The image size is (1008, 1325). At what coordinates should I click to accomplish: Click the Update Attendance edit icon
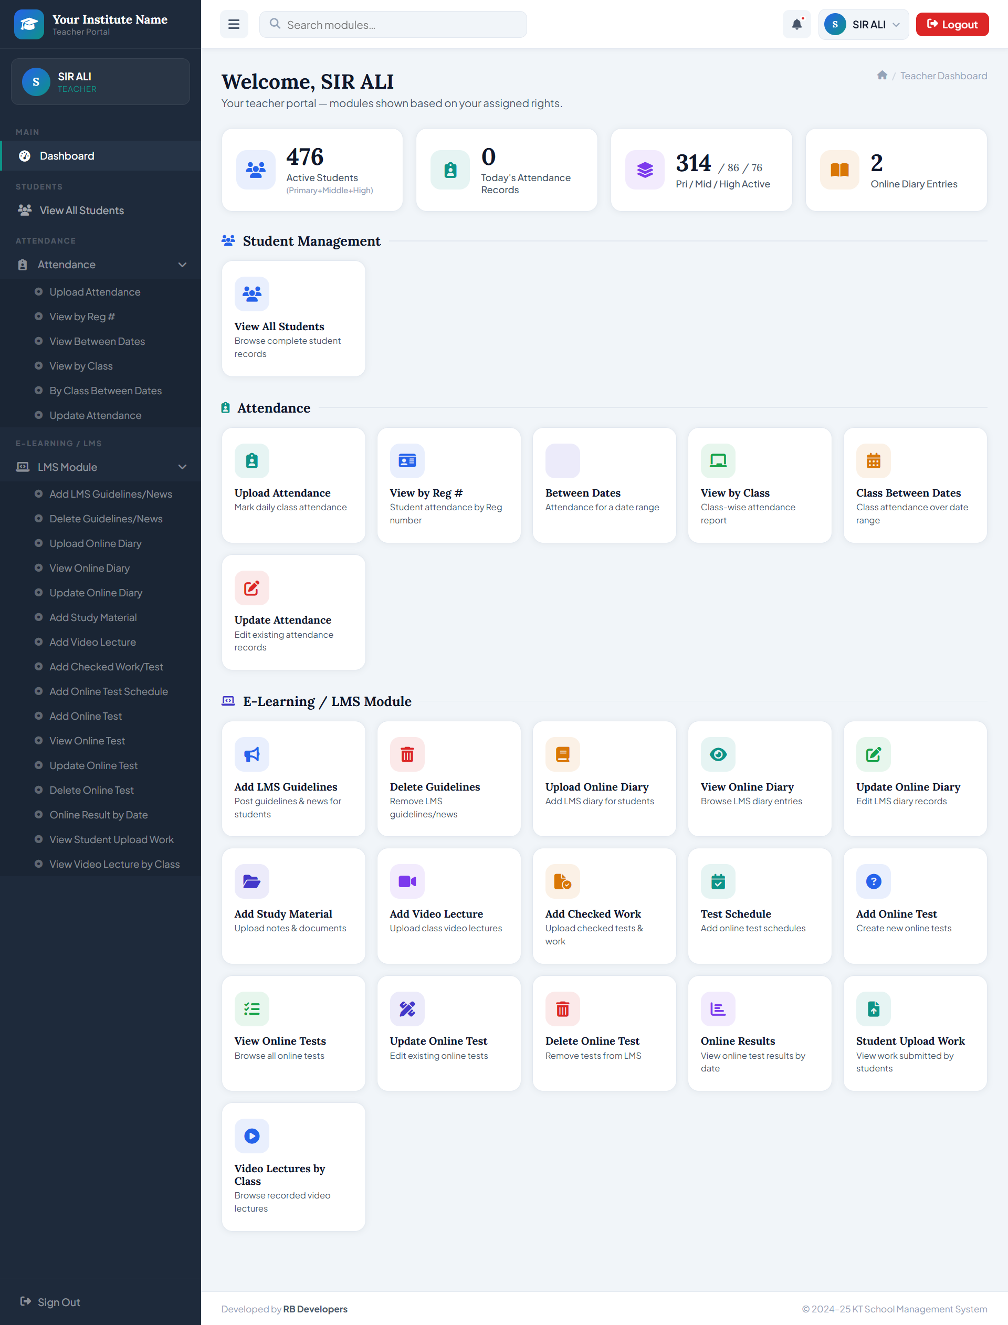click(x=252, y=588)
